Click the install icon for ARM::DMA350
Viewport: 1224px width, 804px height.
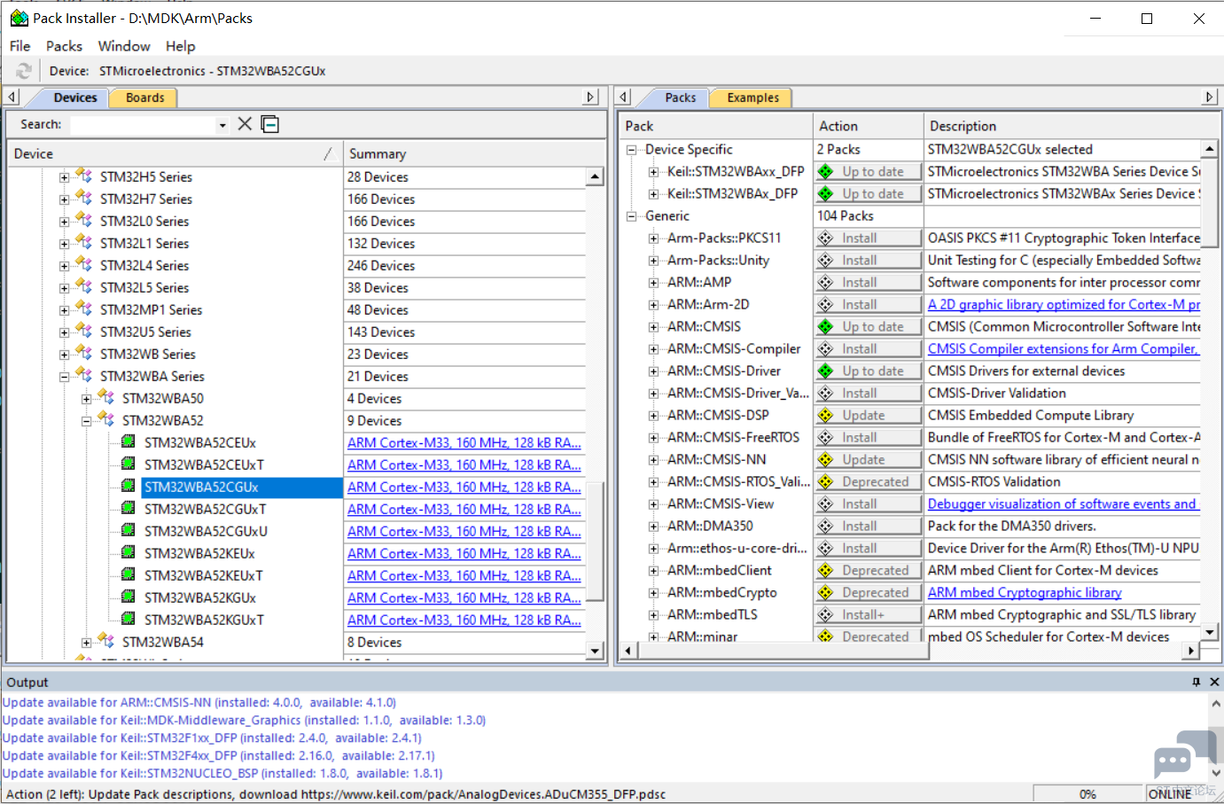pyautogui.click(x=826, y=527)
